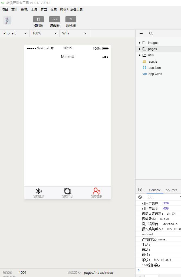The height and width of the screenshot is (277, 181).
Task: Switch to the Sources tab
Action: point(172,190)
